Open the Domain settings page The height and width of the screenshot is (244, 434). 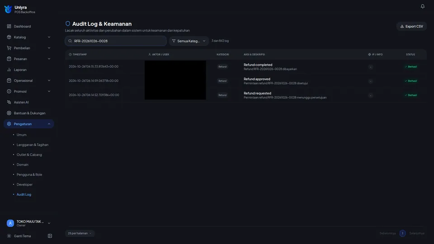click(x=23, y=164)
